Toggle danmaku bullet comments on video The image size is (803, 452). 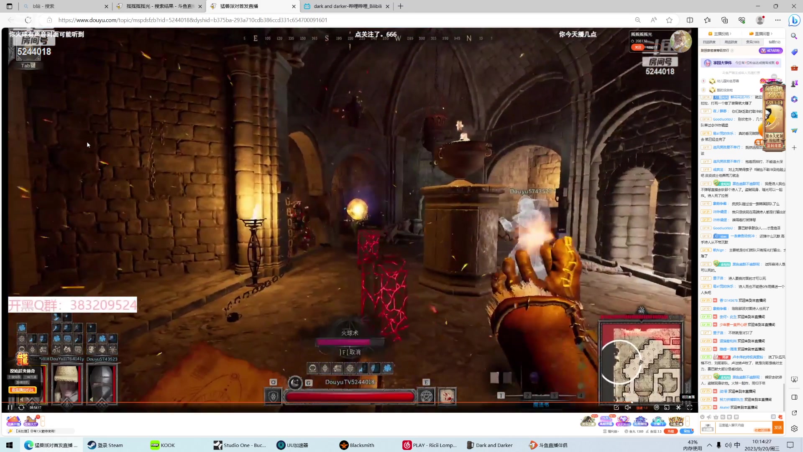tap(657, 407)
